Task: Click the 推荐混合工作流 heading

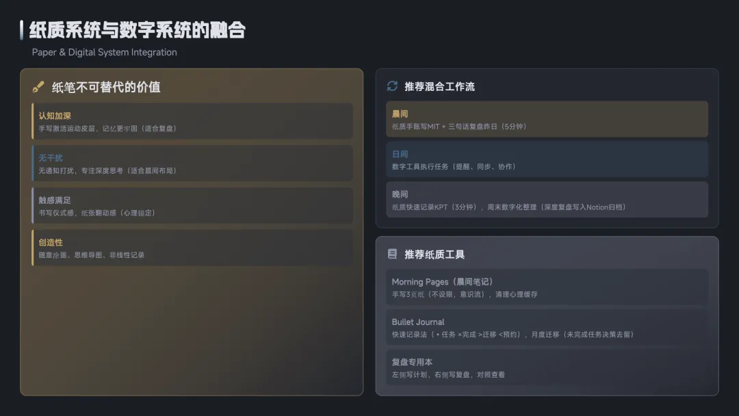Action: (x=439, y=87)
